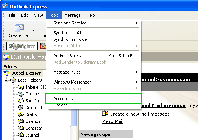Select Journal in the folder tree

tap(32, 135)
